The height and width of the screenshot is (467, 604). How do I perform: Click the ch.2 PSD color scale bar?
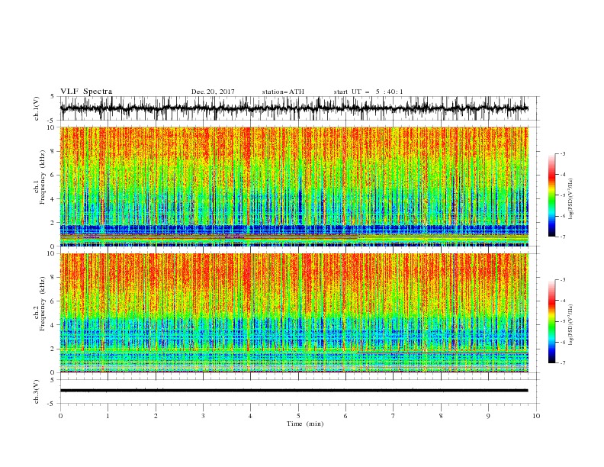pos(552,321)
